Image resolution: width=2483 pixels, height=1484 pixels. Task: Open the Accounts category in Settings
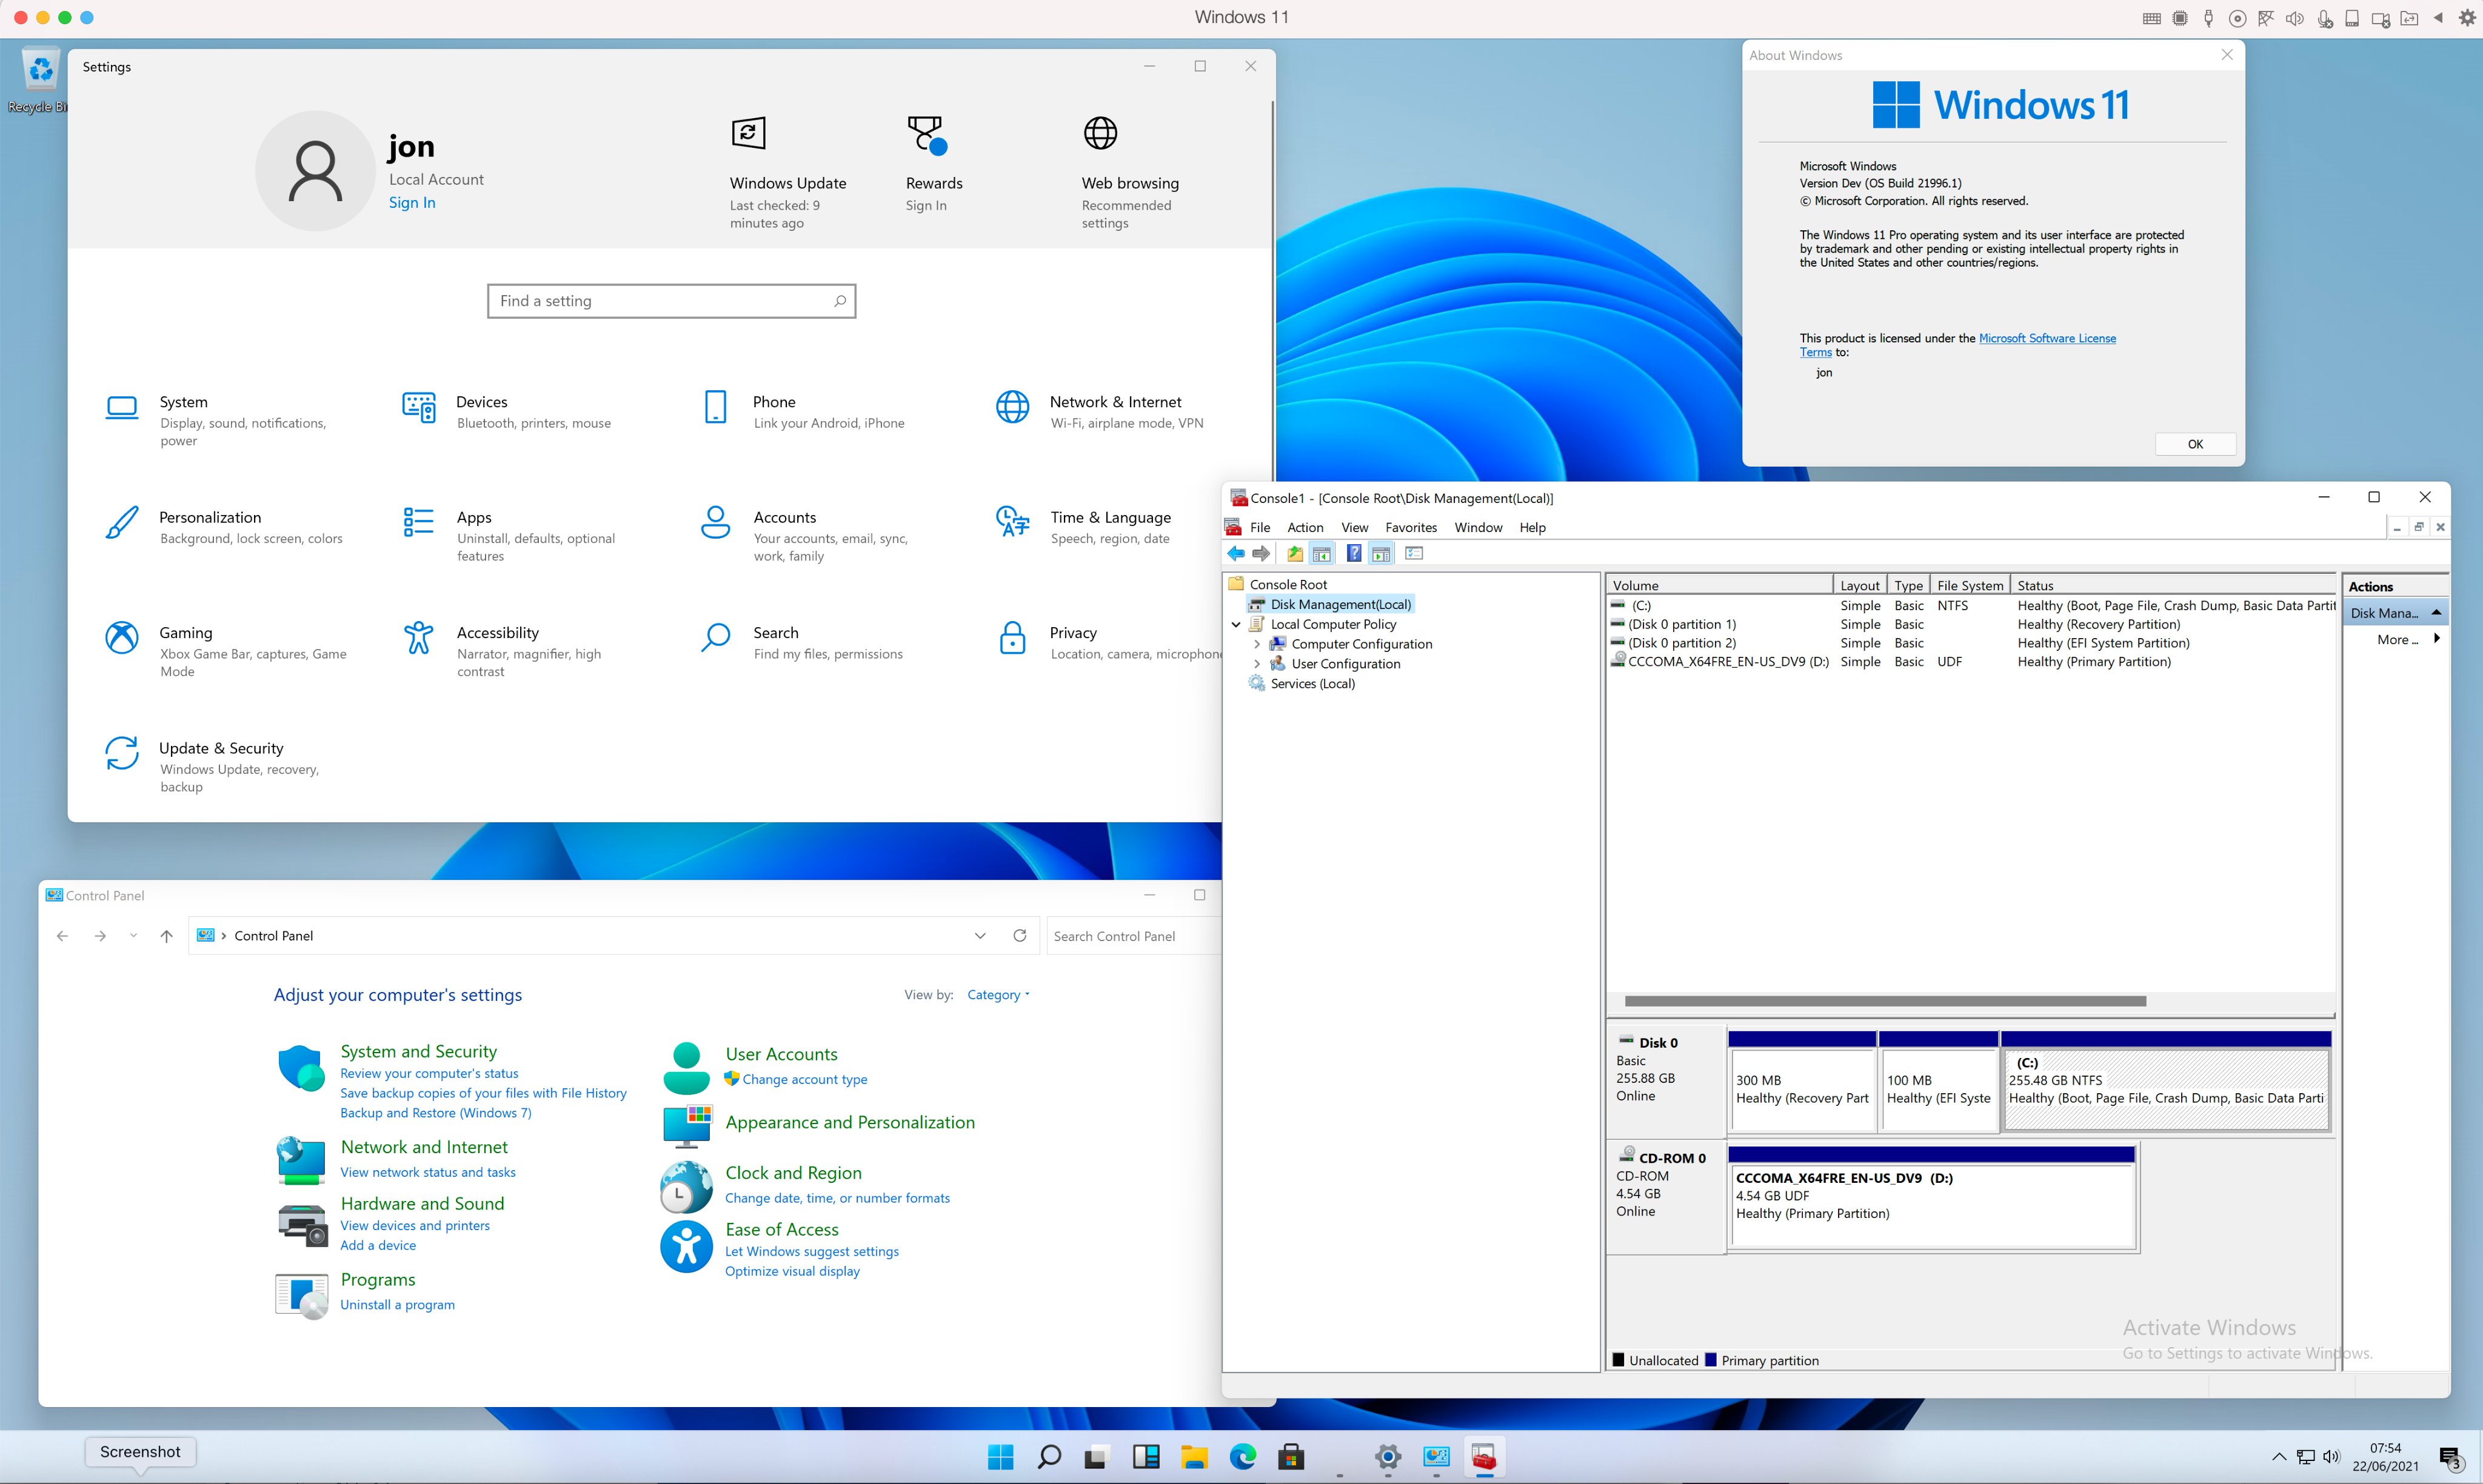(x=806, y=535)
